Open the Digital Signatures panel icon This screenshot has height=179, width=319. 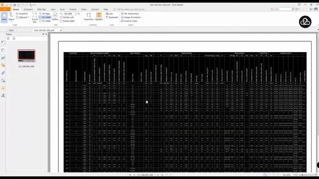tap(3, 95)
